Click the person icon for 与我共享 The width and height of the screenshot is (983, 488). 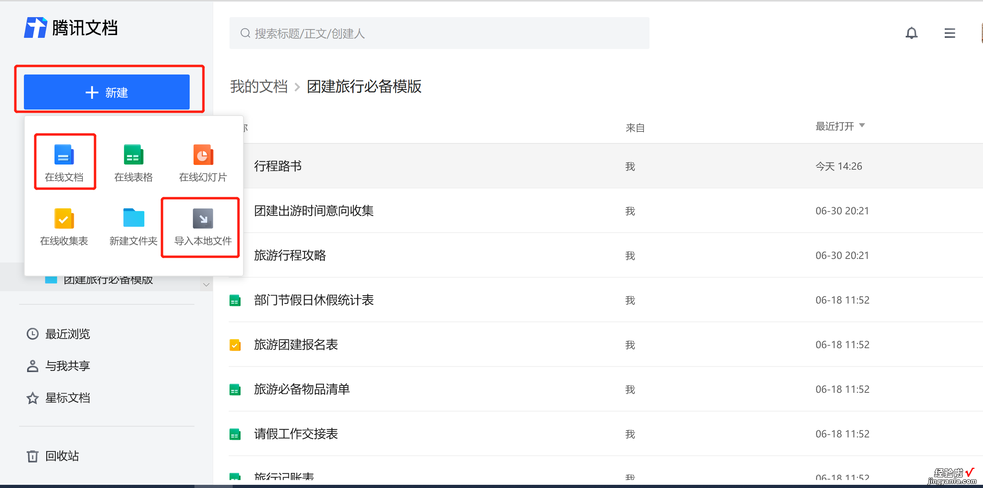pos(33,366)
